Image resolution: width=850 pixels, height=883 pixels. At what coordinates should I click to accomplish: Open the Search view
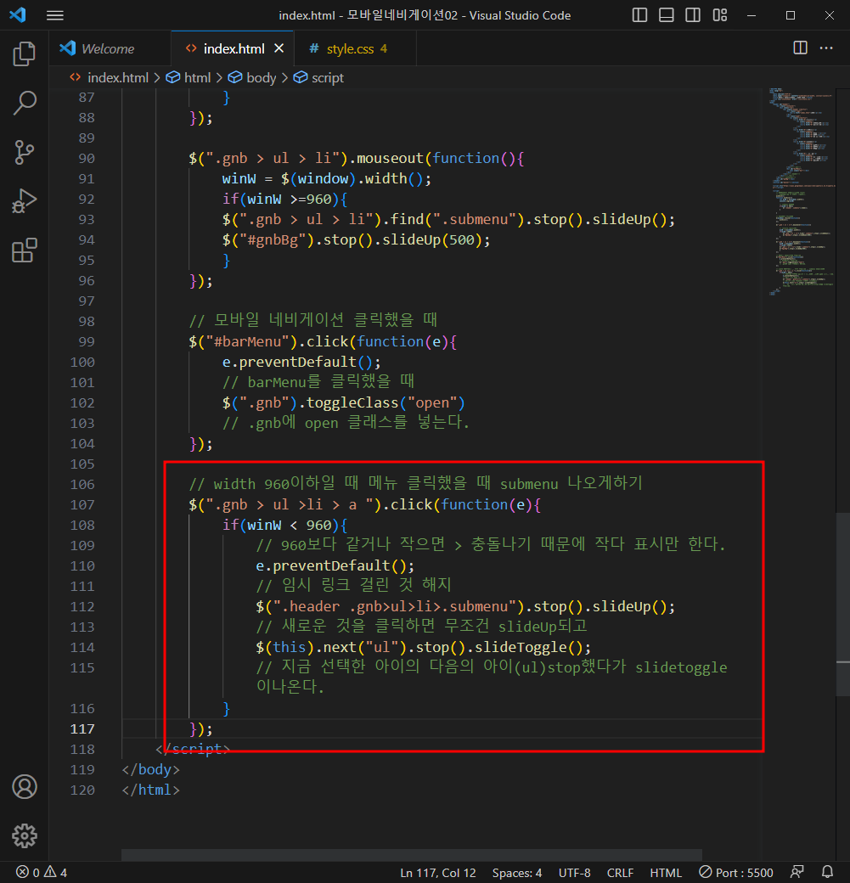coord(25,103)
